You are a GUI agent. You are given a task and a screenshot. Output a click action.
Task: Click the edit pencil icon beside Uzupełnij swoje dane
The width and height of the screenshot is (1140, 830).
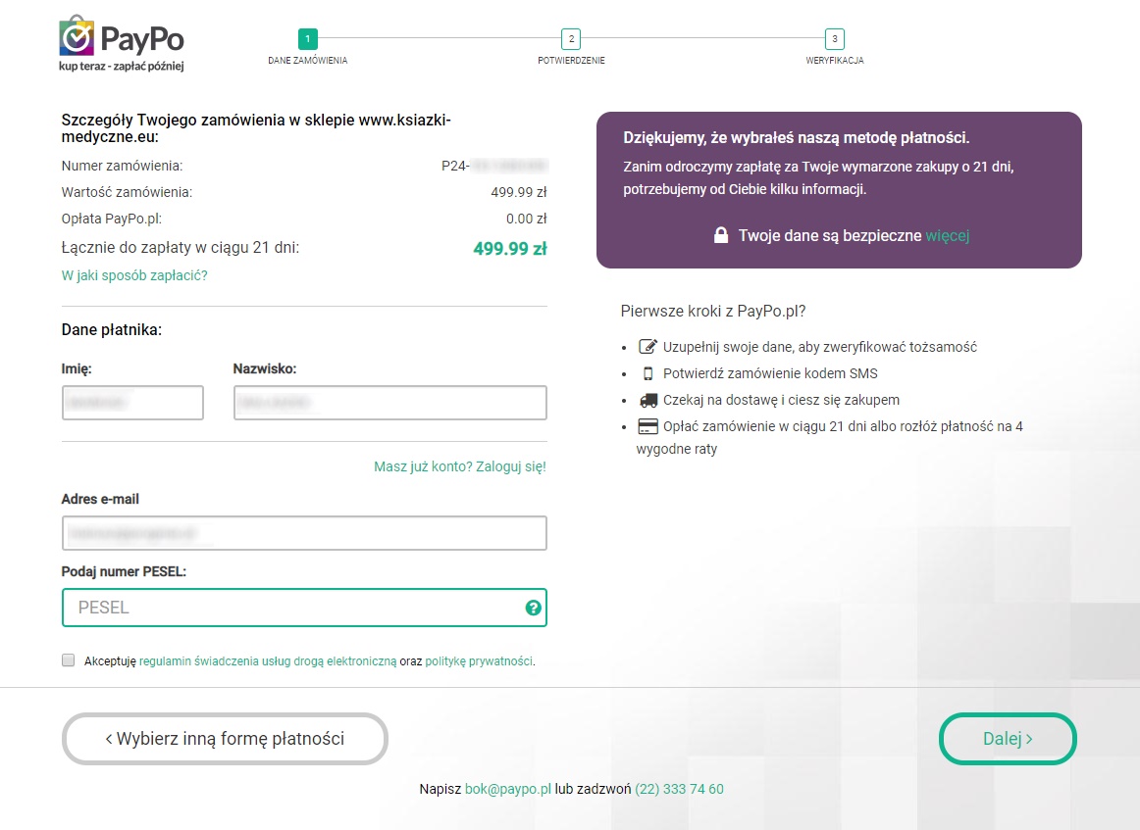(x=648, y=346)
